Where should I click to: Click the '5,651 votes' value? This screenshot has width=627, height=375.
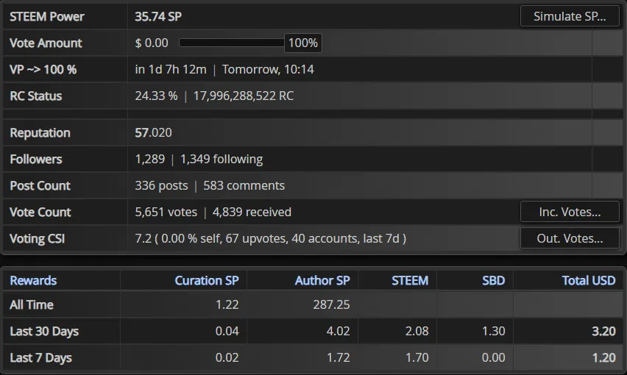click(x=166, y=212)
